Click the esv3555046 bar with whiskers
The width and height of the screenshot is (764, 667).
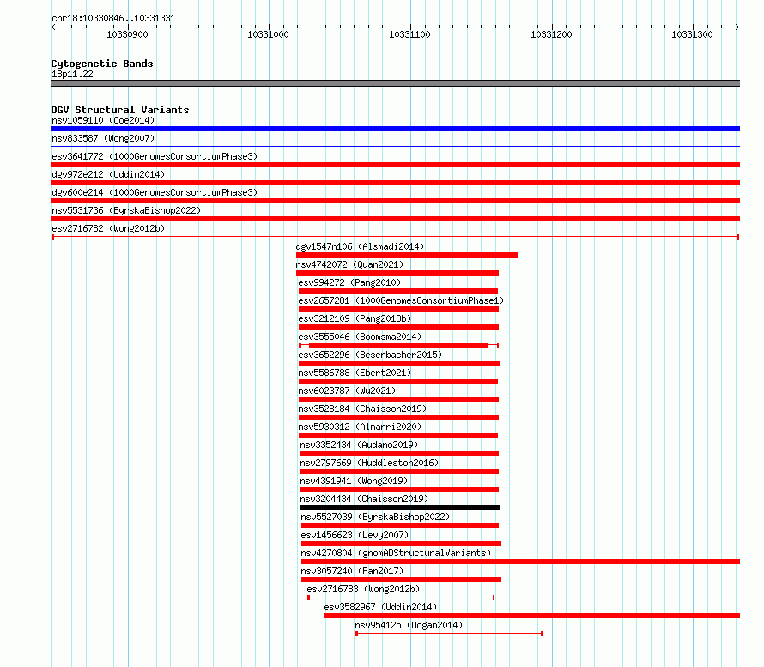pyautogui.click(x=398, y=345)
